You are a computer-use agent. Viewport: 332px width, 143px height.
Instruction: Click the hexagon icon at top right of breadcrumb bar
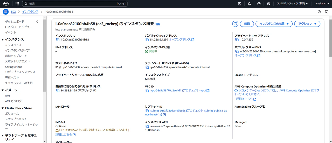[x=319, y=12]
